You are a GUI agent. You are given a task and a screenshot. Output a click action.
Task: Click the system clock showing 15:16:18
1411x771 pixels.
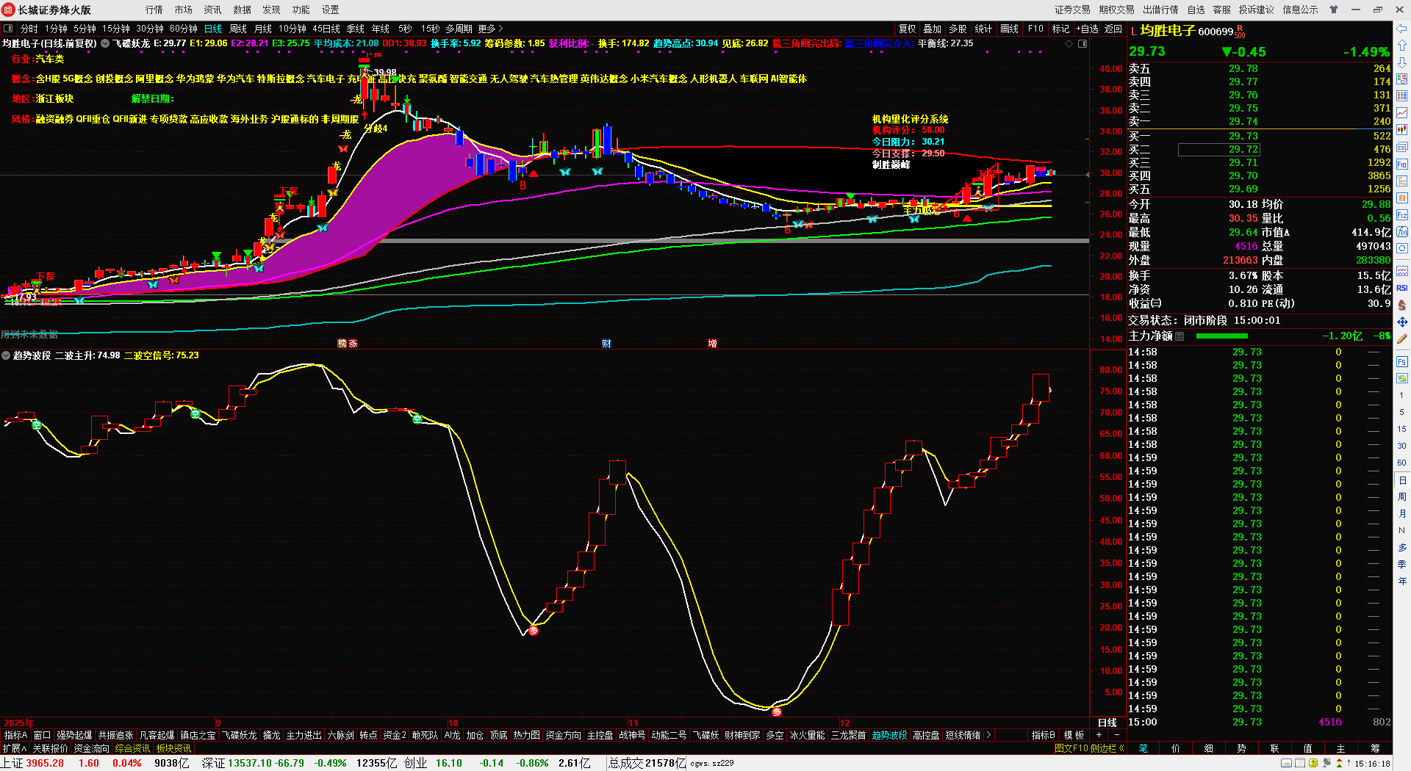click(x=1373, y=764)
